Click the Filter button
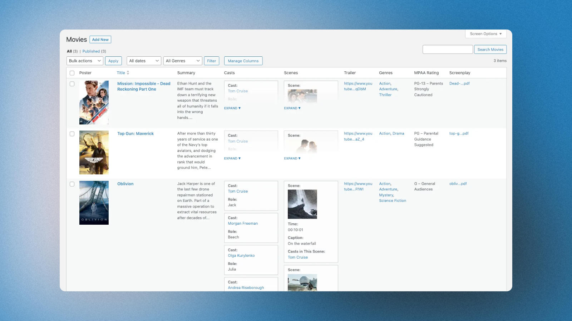Viewport: 572px width, 321px height. pyautogui.click(x=212, y=61)
